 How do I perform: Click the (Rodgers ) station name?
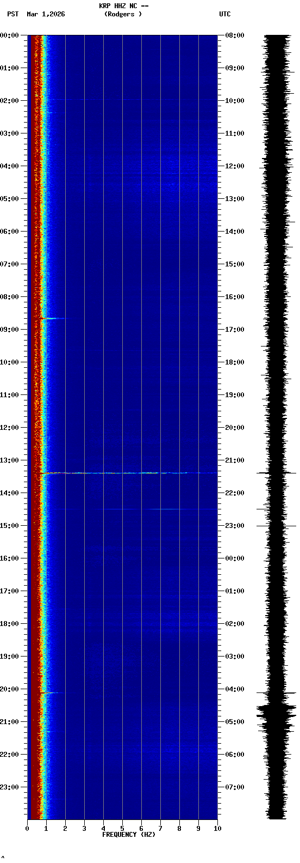pyautogui.click(x=123, y=14)
